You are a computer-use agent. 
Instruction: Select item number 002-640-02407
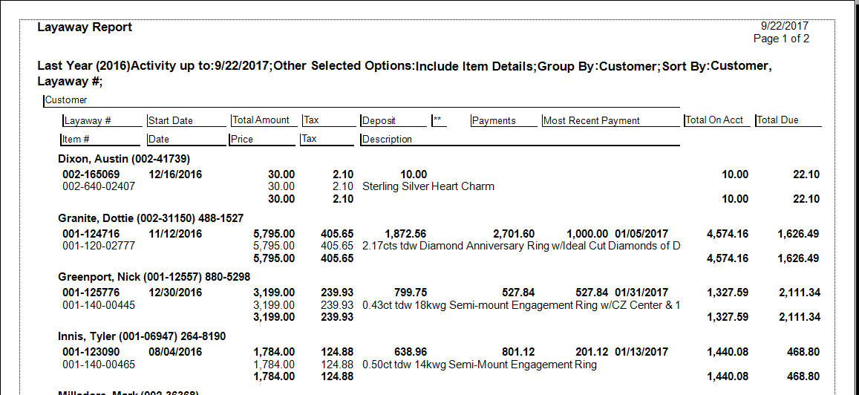pos(99,186)
